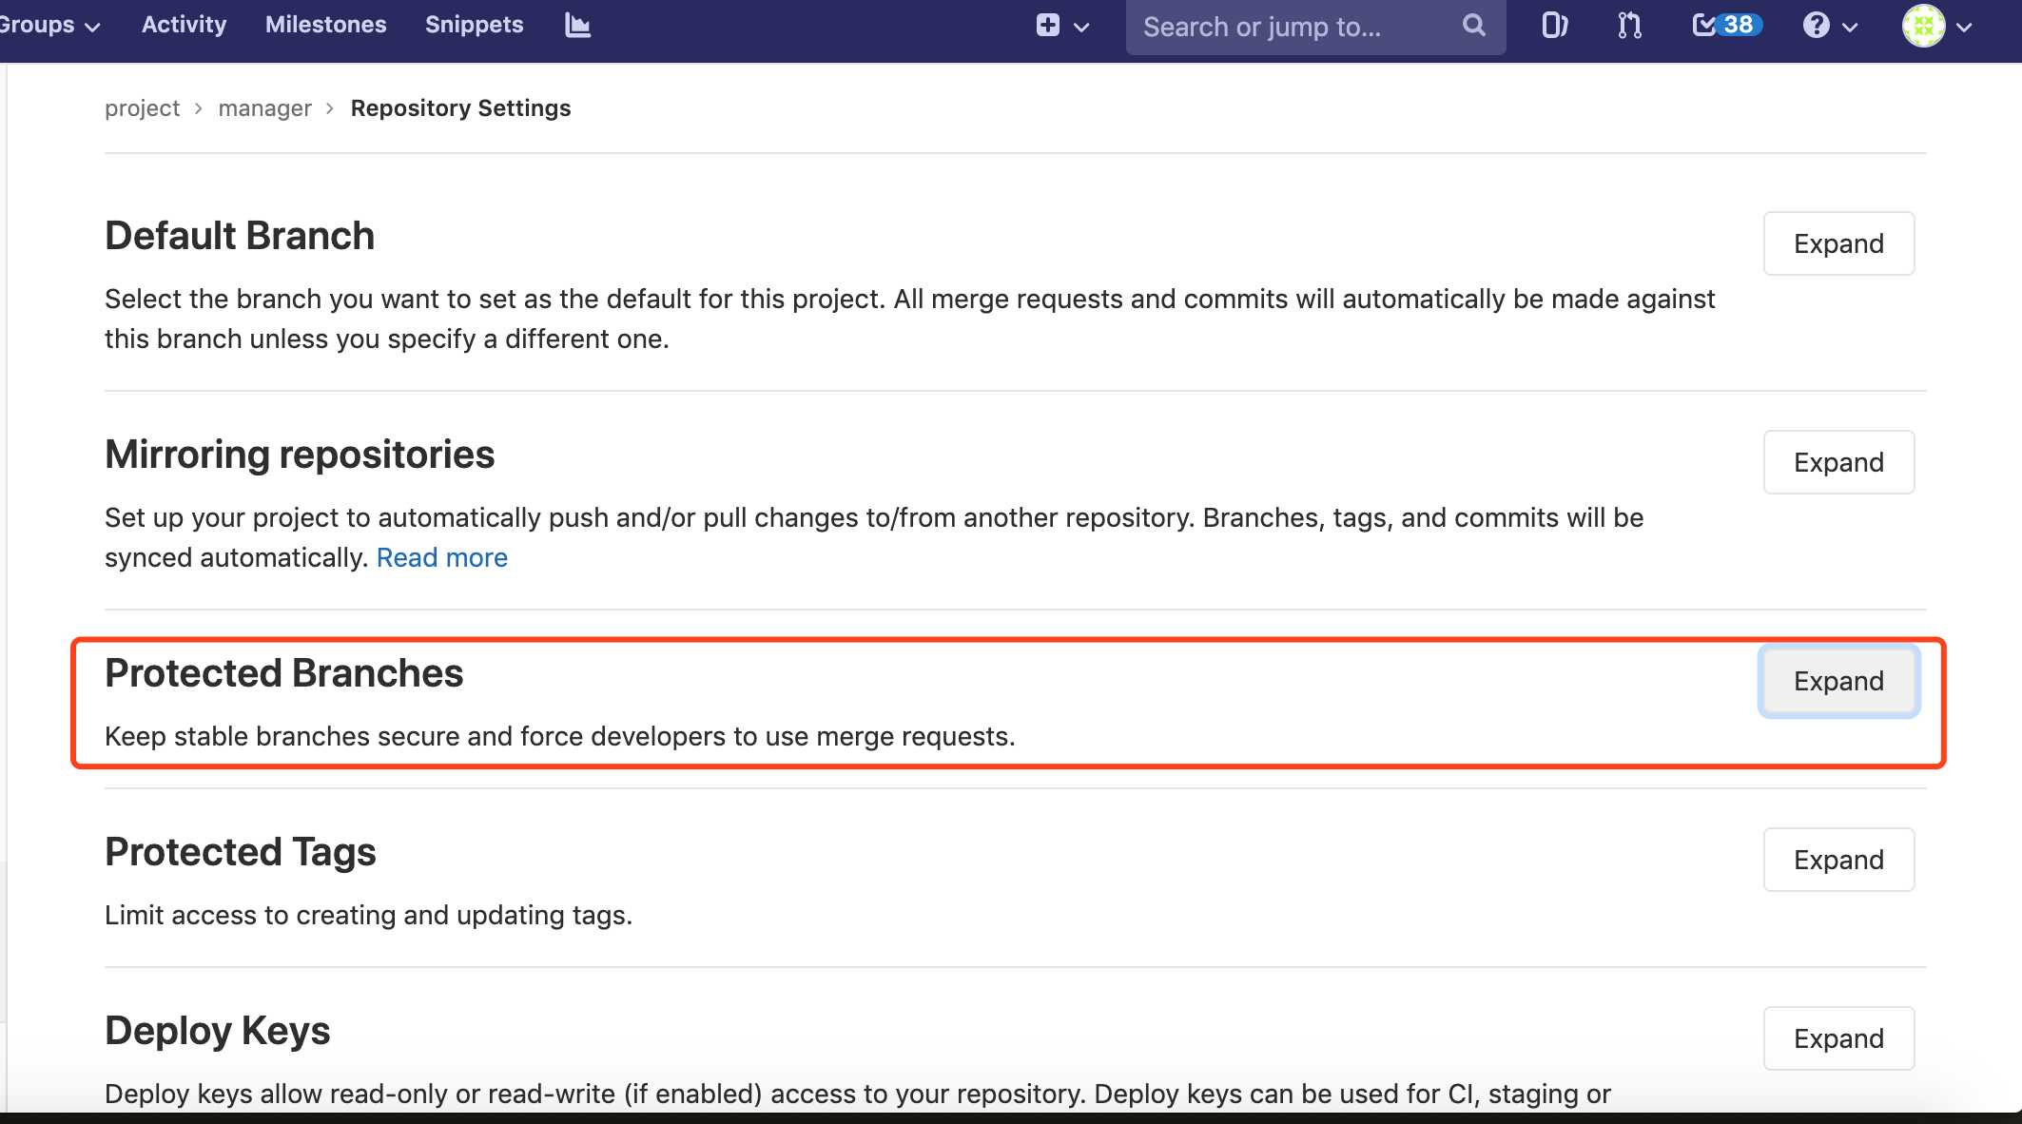Click the analytics chart icon in navbar
Screen dimensions: 2022x1124
pyautogui.click(x=577, y=25)
